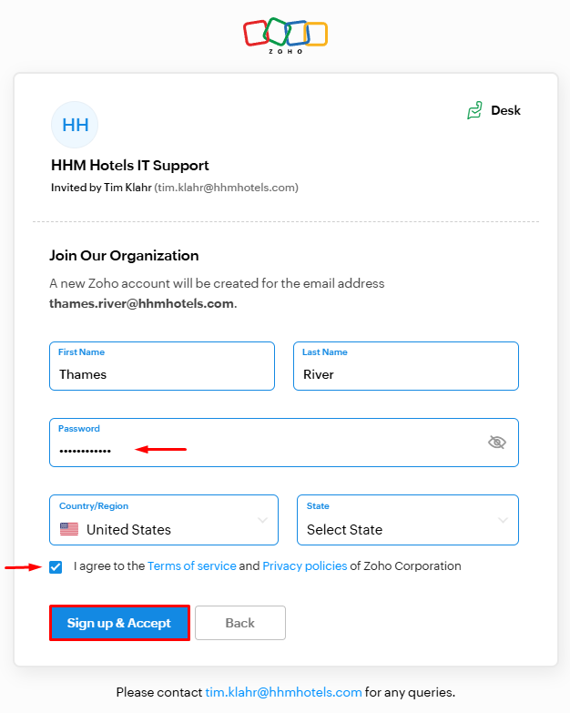Focus the First Name input field

click(162, 374)
